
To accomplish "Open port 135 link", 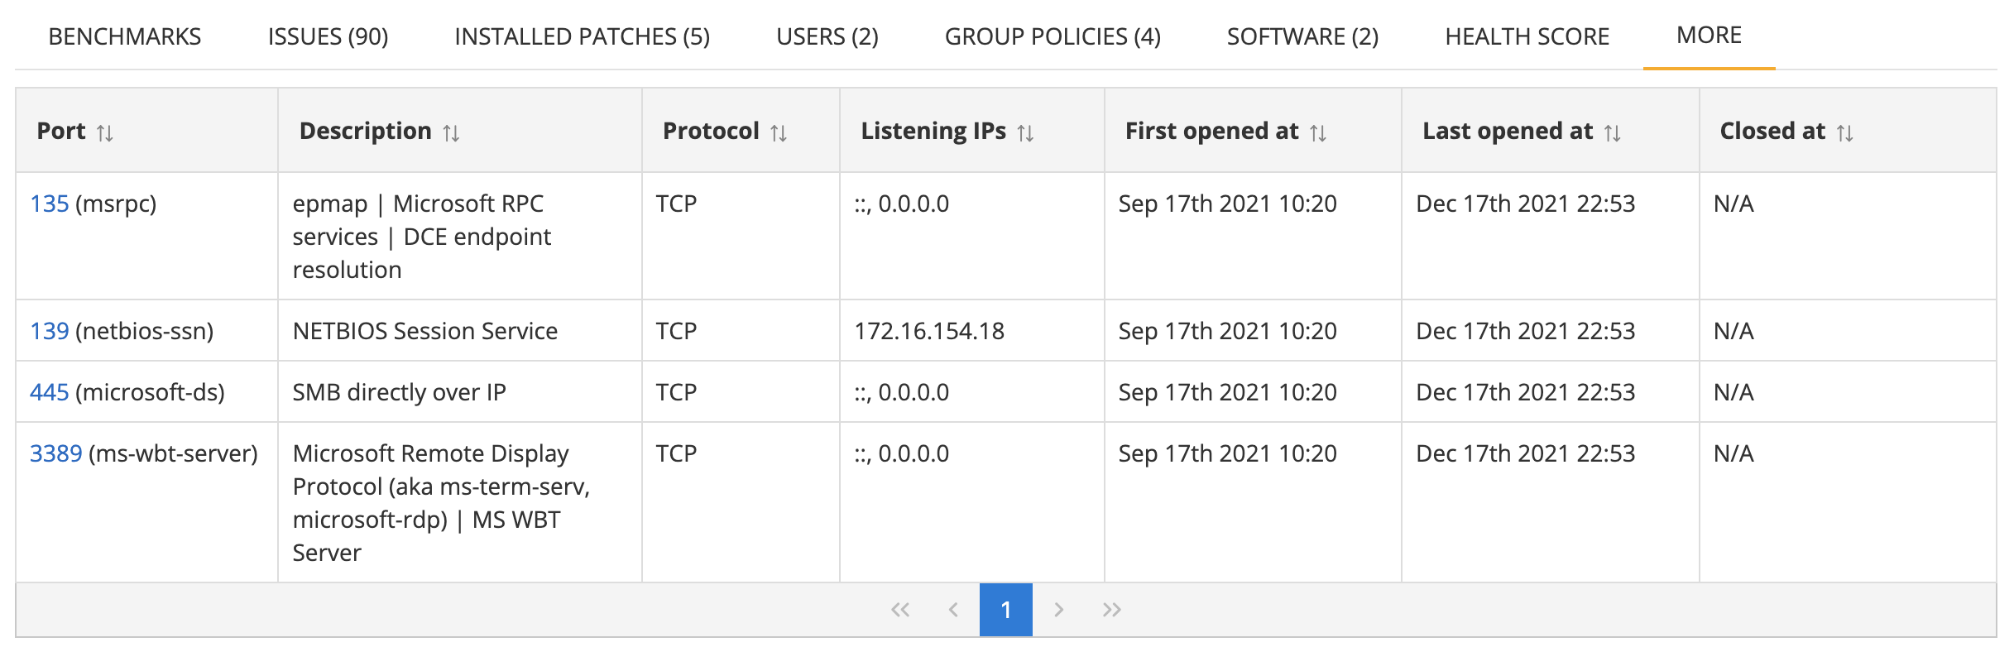I will coord(49,204).
